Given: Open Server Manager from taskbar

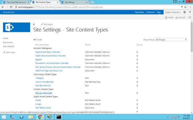Looking at the screenshot, I should (12, 117).
